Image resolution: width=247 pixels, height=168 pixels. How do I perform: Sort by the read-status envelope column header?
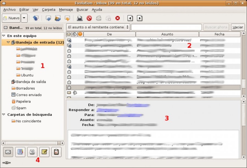coord(69,34)
